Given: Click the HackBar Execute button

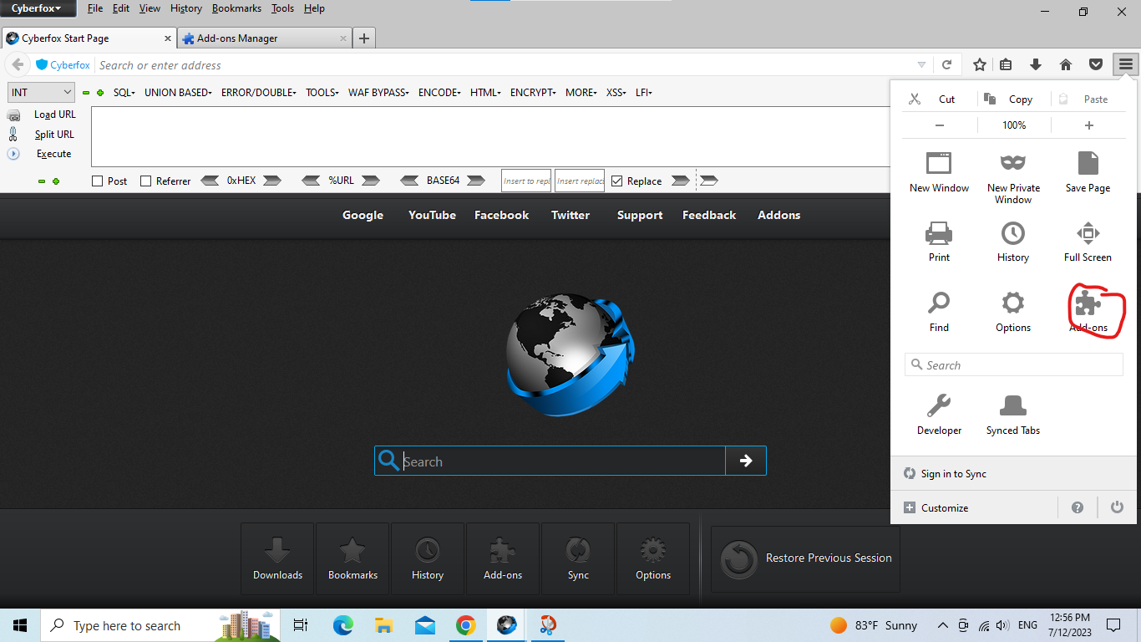Looking at the screenshot, I should [x=53, y=154].
